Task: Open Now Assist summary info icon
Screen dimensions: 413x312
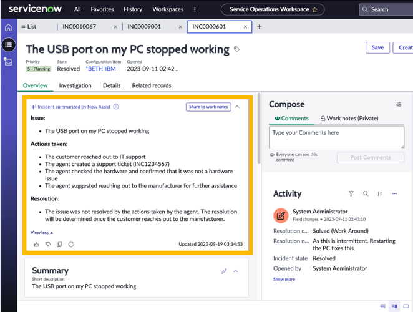Action: [116, 107]
